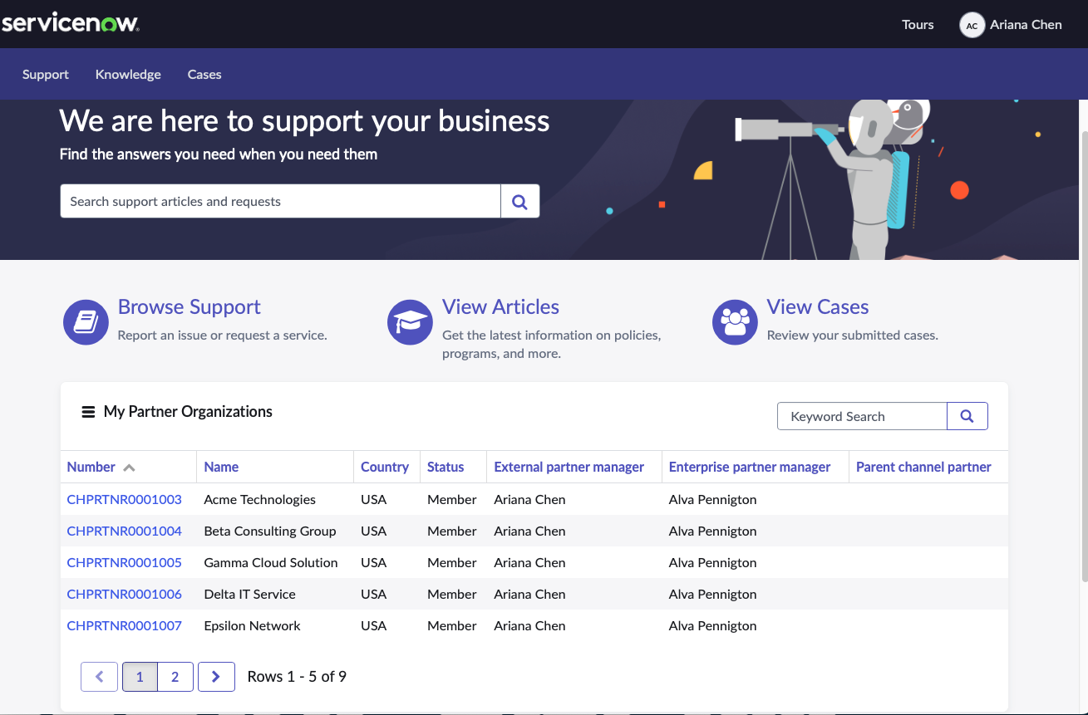This screenshot has width=1088, height=715.
Task: Open the Cases menu
Action: [x=204, y=74]
